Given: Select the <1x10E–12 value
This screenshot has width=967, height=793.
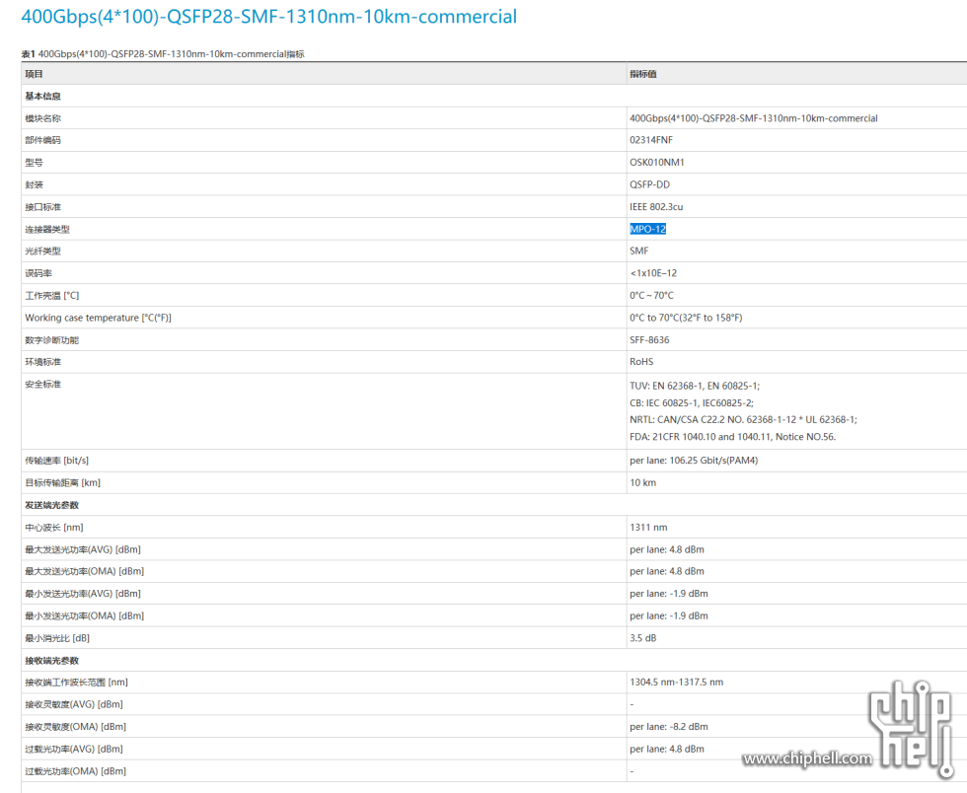Looking at the screenshot, I should click(653, 274).
